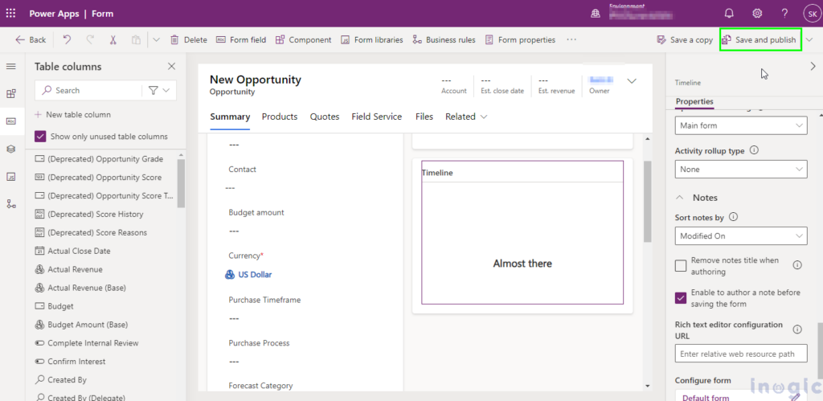Open business rules rail icon
Image resolution: width=823 pixels, height=401 pixels.
11,203
